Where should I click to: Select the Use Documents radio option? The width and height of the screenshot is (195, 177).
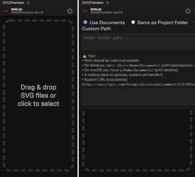[85, 22]
